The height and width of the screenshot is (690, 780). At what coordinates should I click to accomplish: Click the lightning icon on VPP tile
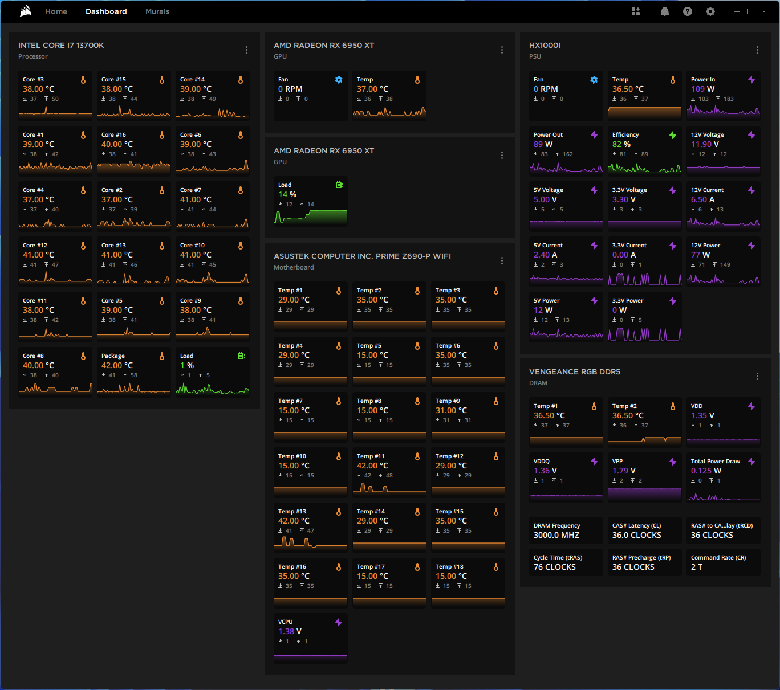(673, 462)
